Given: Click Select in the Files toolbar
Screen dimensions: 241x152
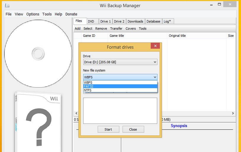Looking at the screenshot, I should [88, 28].
